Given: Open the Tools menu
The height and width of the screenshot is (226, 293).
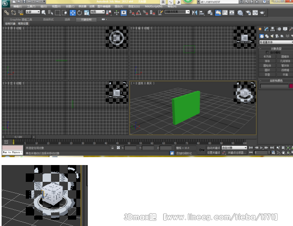Looking at the screenshot, I should [31, 6].
